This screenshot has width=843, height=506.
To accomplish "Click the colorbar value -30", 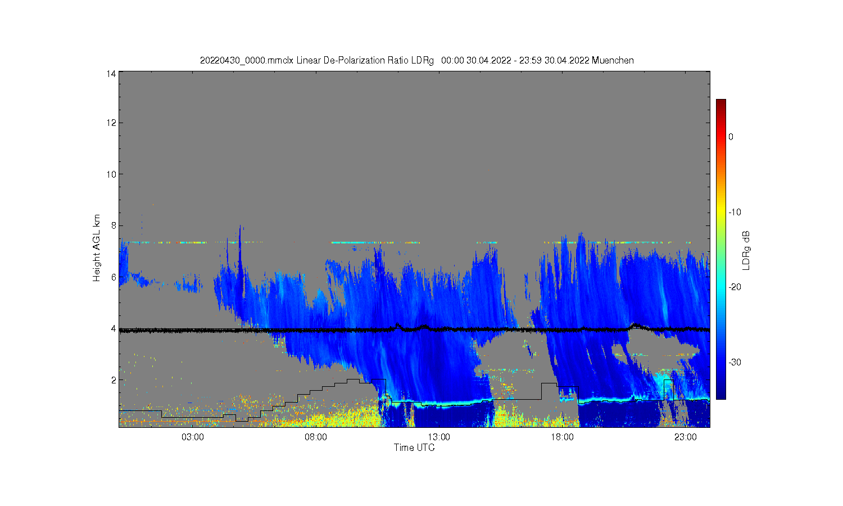I will click(735, 362).
